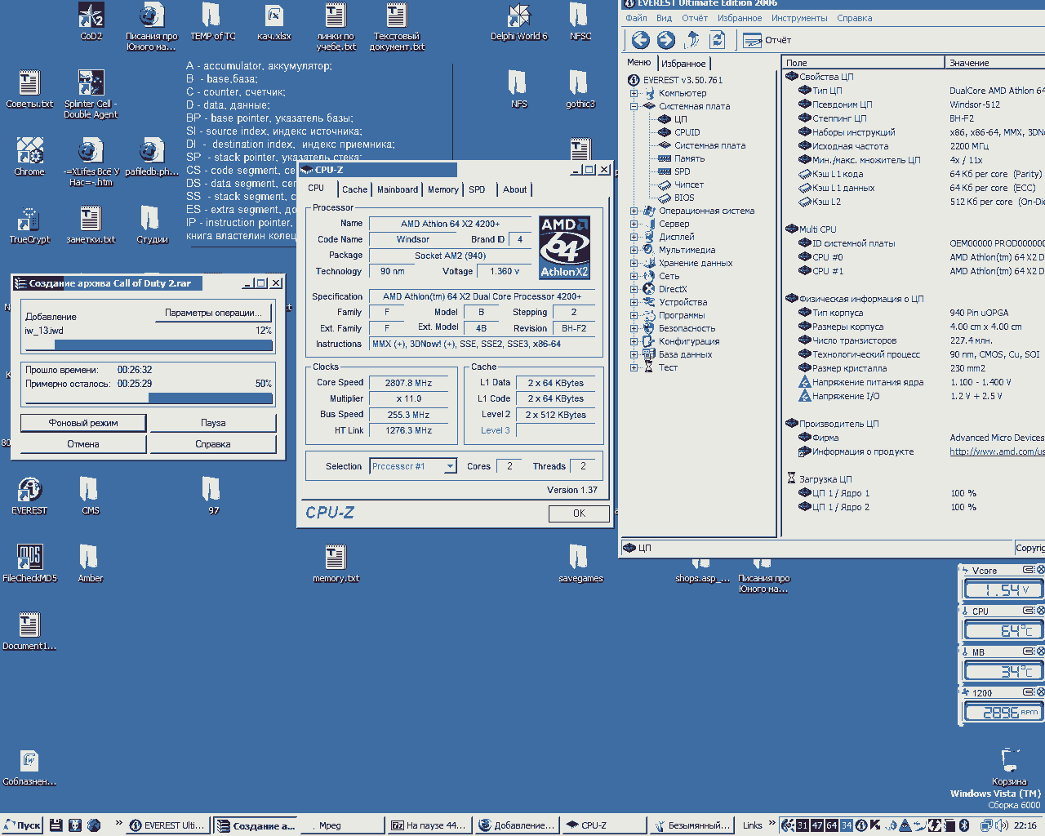Open the Файл menu in EVEREST

click(x=636, y=18)
